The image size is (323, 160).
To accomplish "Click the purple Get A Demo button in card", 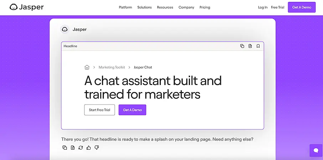I will click(x=132, y=110).
